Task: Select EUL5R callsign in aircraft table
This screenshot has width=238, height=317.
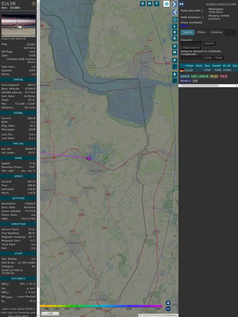Action: point(188,70)
